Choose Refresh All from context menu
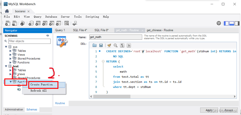 [x=38, y=91]
